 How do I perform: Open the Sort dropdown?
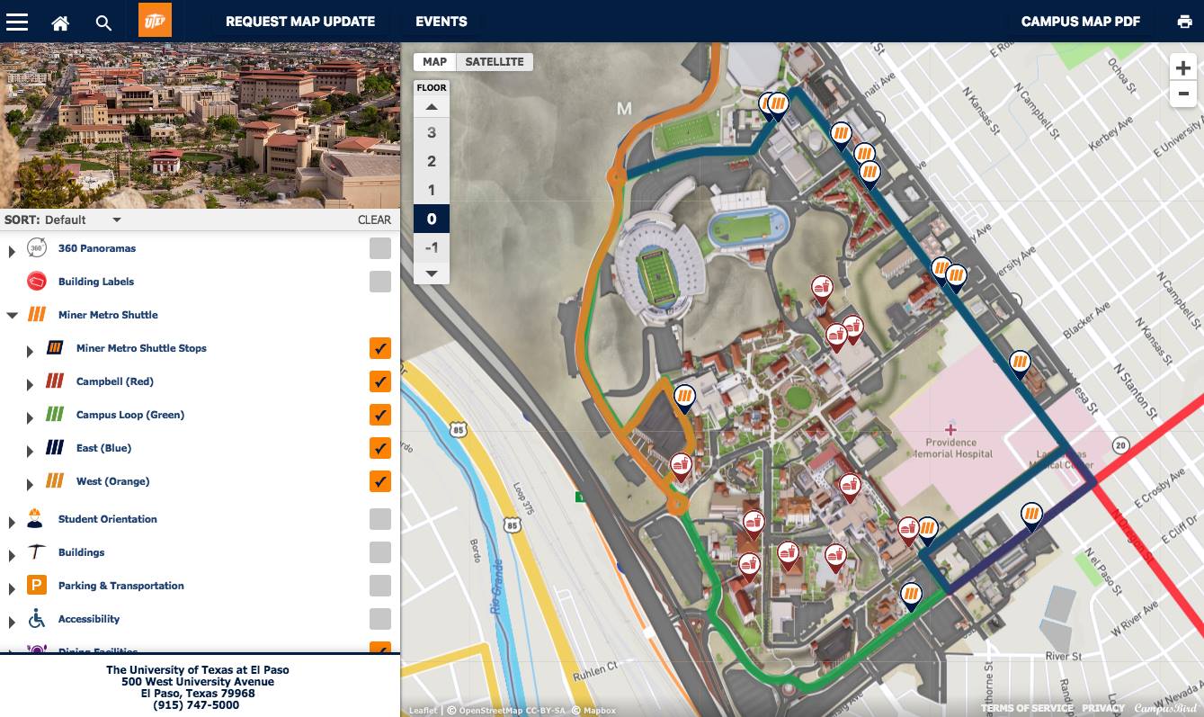(83, 220)
